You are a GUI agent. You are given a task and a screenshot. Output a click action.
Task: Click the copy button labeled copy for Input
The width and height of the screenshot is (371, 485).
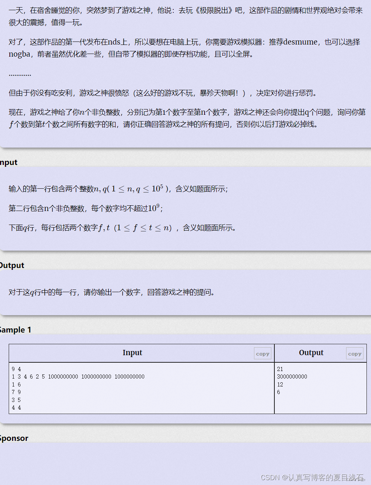262,353
